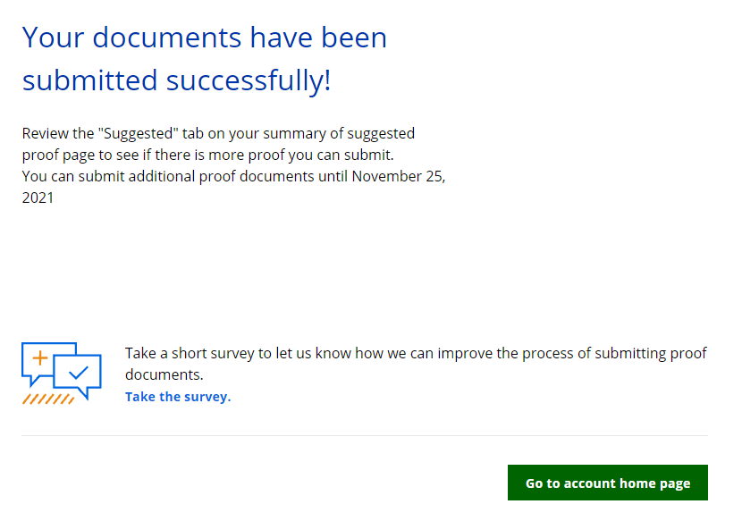This screenshot has height=521, width=742.
Task: Click the orange diagonal stripes under the survey icon
Action: point(47,399)
